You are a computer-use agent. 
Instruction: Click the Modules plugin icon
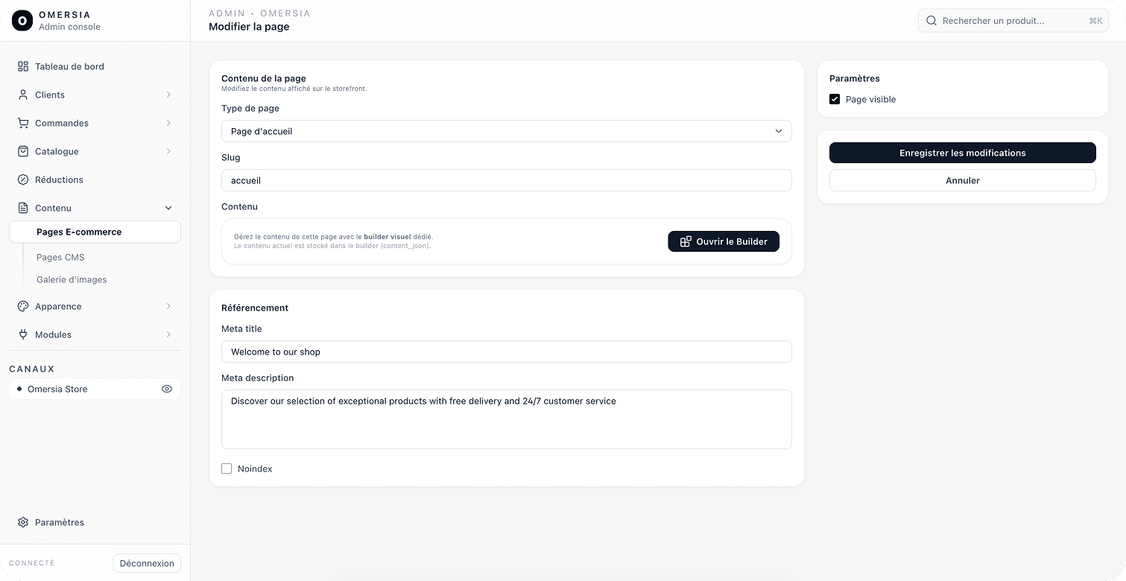[22, 334]
